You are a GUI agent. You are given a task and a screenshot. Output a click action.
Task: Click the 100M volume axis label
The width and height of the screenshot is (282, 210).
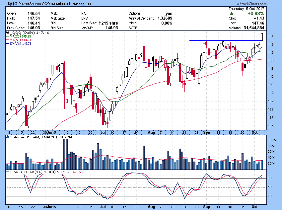point(272,140)
